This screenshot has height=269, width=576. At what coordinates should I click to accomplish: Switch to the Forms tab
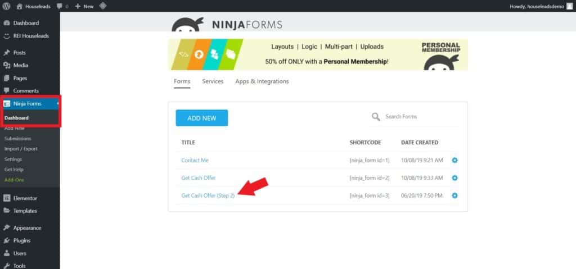click(182, 81)
